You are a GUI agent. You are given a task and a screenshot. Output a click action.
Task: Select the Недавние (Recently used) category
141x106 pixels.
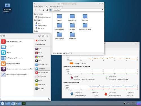(x=43, y=44)
